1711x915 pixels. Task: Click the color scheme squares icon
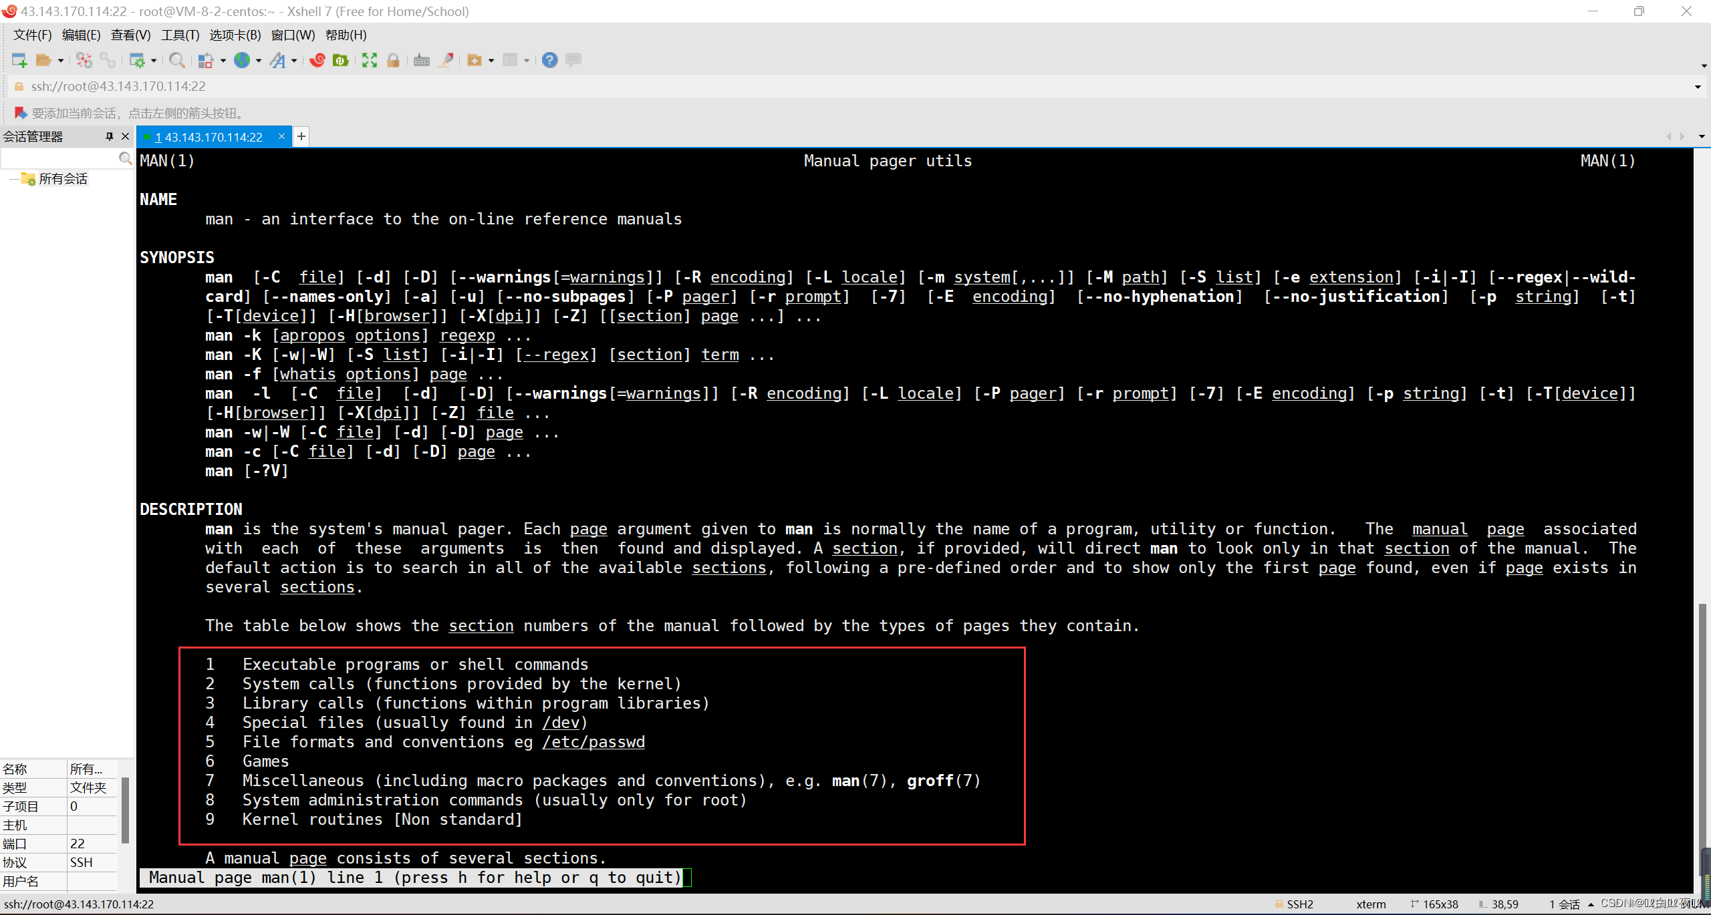click(206, 61)
